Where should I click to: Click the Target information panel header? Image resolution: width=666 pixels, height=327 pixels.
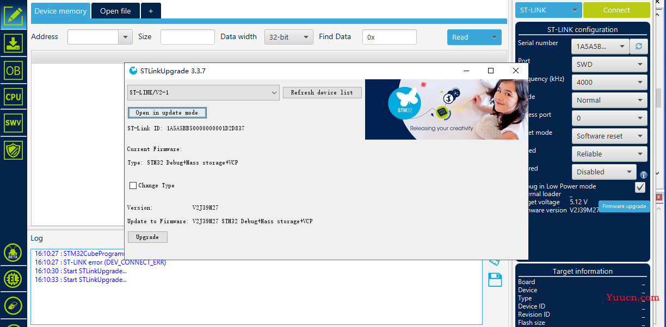[x=583, y=271]
